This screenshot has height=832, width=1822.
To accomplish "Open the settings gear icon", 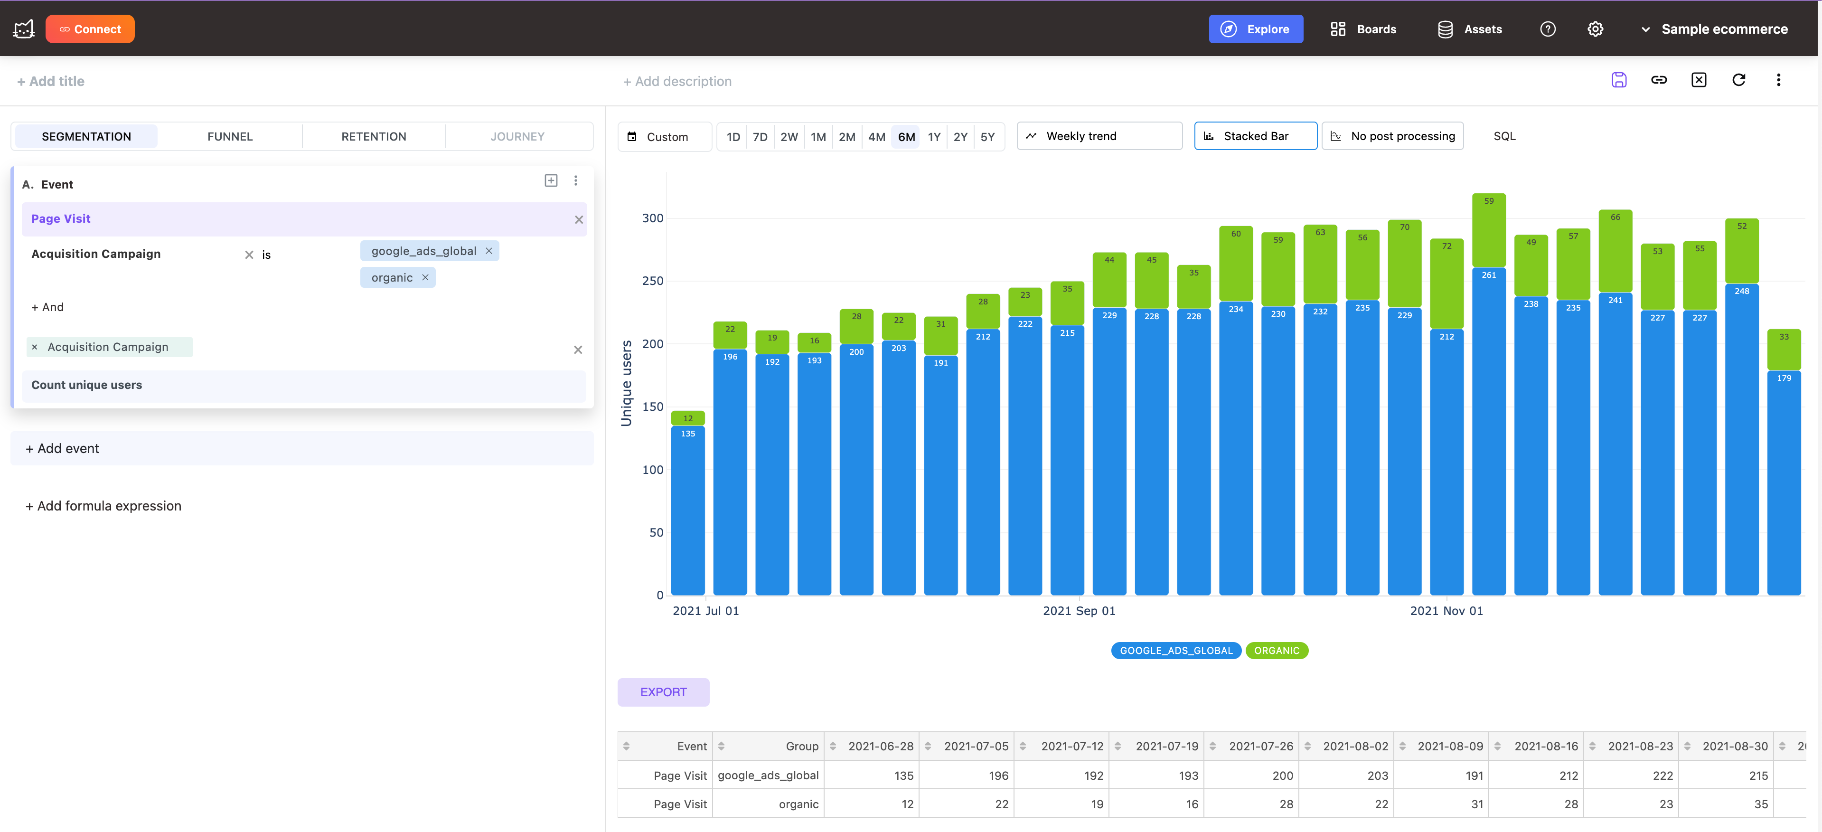I will [x=1595, y=29].
